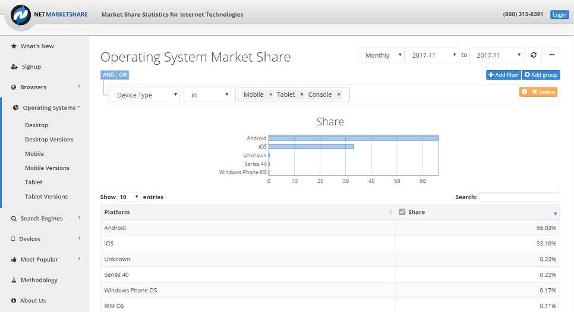Open the Mobile submenu item

point(34,154)
